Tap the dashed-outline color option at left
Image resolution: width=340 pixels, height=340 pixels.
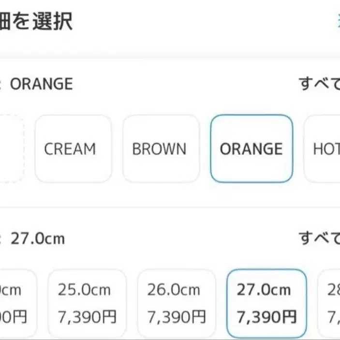point(11,148)
